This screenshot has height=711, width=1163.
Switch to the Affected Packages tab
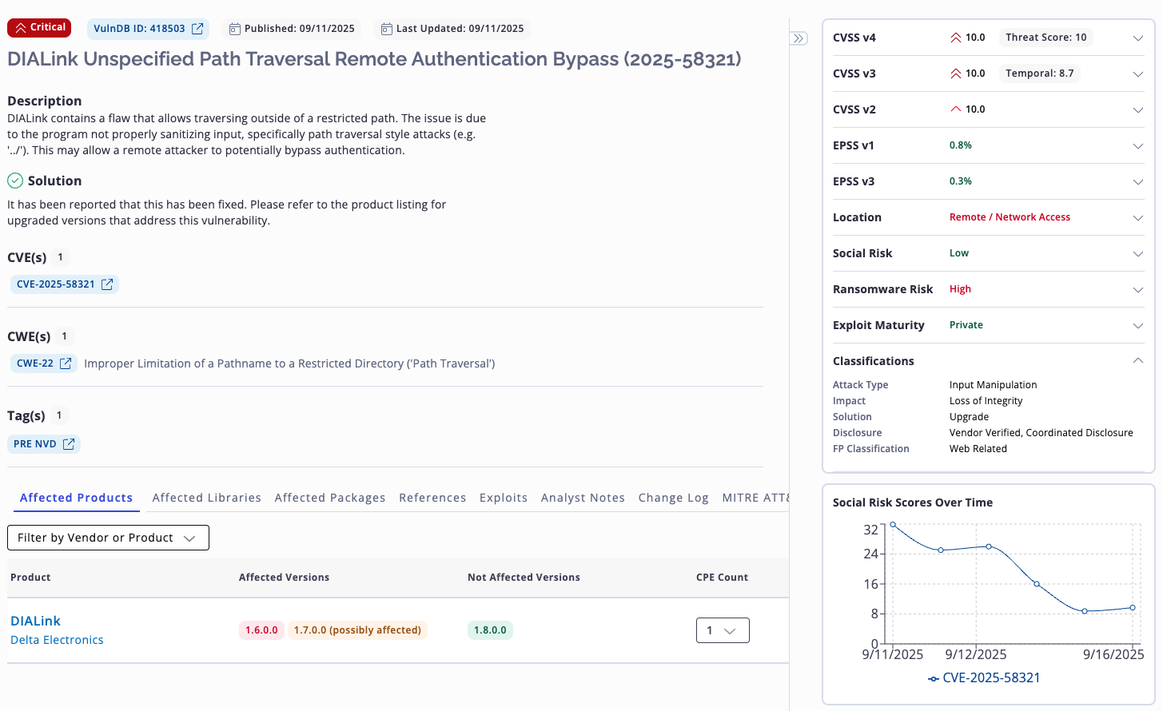point(330,498)
